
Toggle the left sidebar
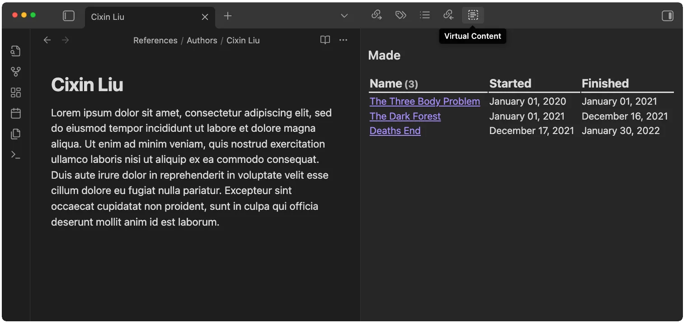[x=69, y=16]
